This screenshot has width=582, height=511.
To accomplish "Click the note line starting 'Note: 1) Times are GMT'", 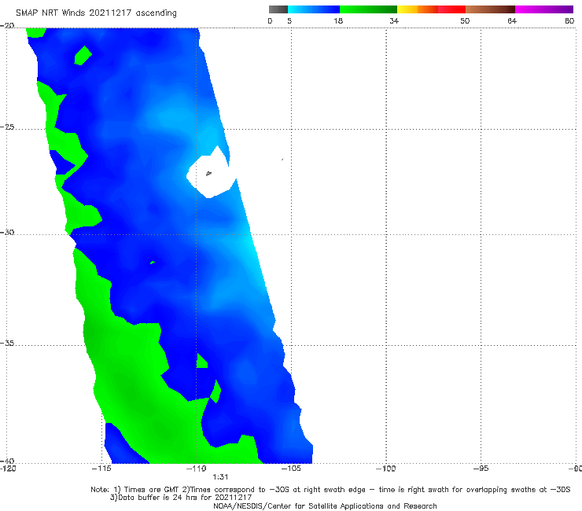I will [330, 490].
